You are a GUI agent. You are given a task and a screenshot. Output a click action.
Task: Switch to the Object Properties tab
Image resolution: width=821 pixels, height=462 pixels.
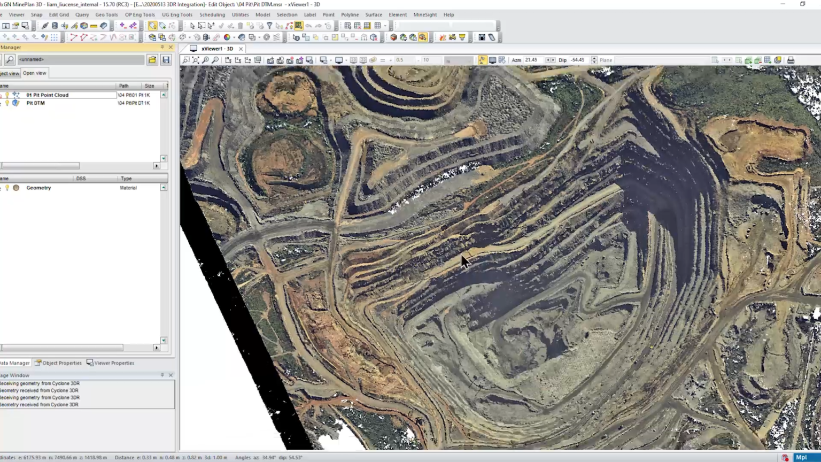[x=58, y=363]
